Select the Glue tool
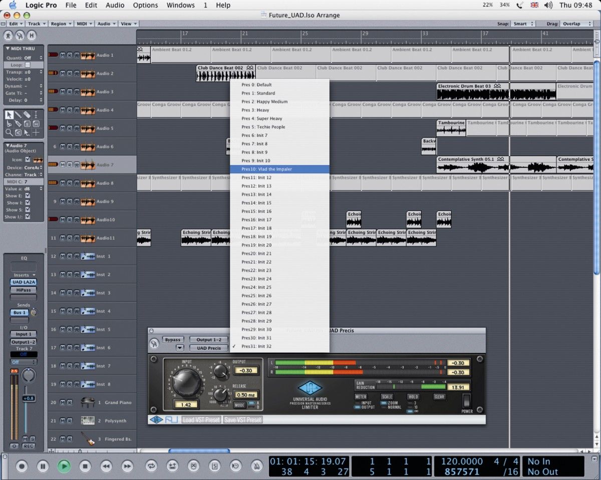Screen dimensions: 601x480 (x=18, y=123)
